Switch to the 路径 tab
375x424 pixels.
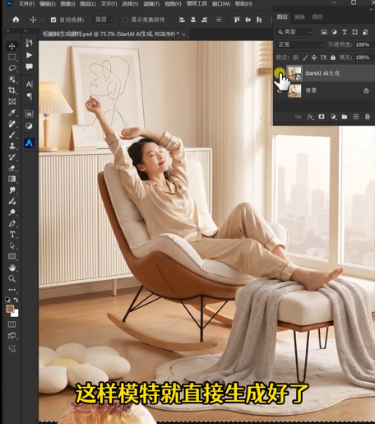pyautogui.click(x=317, y=17)
